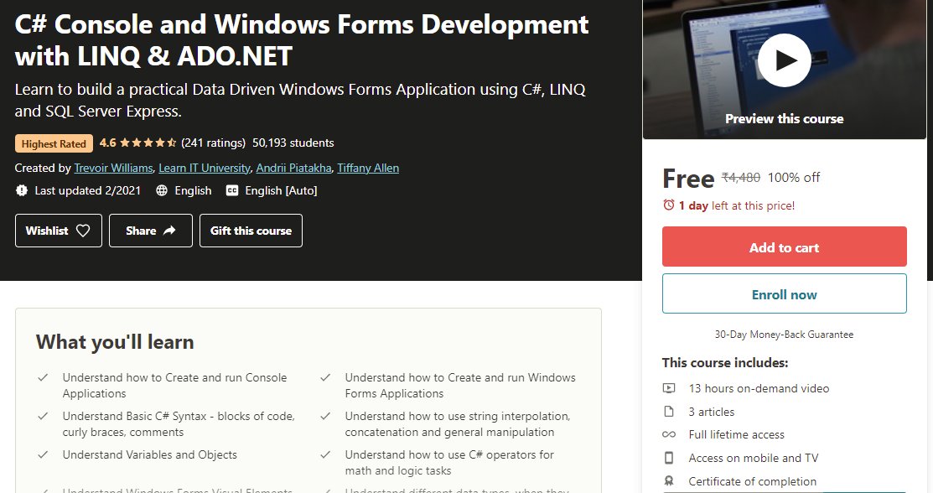This screenshot has width=933, height=493.
Task: Click the English language text
Action: pyautogui.click(x=193, y=190)
